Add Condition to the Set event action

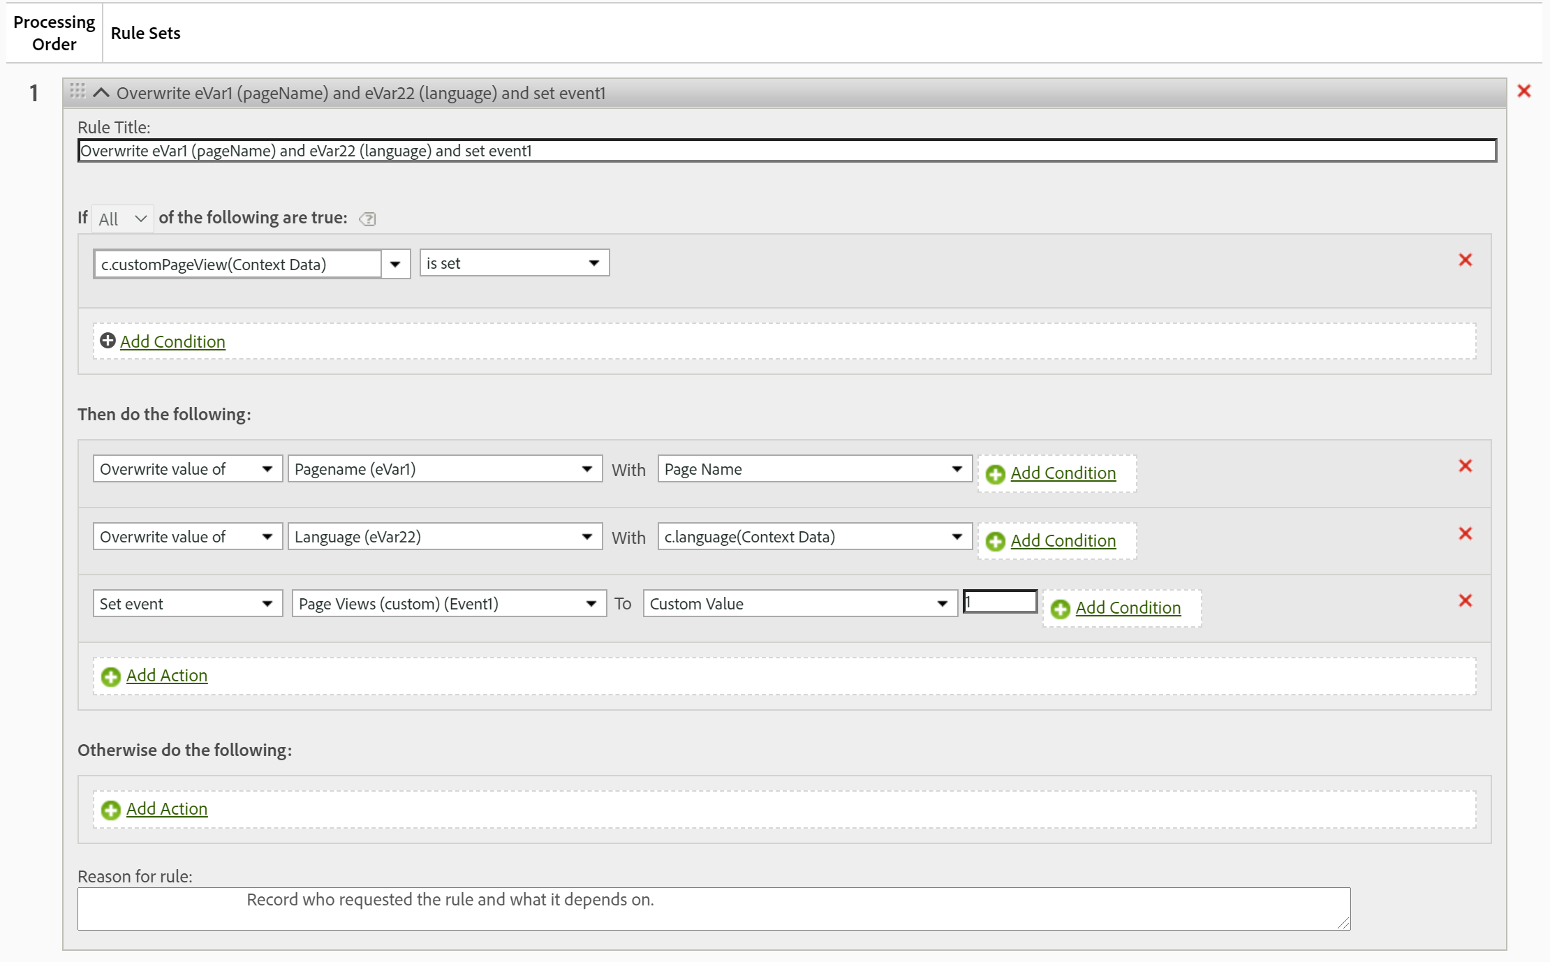click(1127, 608)
